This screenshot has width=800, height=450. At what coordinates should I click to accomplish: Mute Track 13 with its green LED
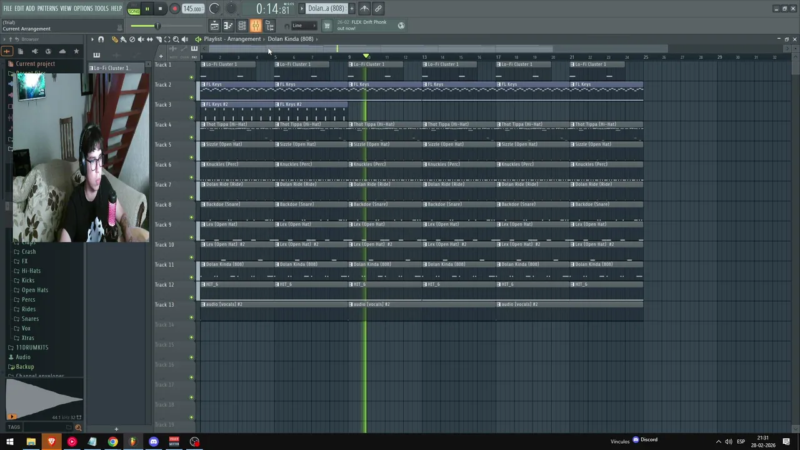tap(191, 317)
